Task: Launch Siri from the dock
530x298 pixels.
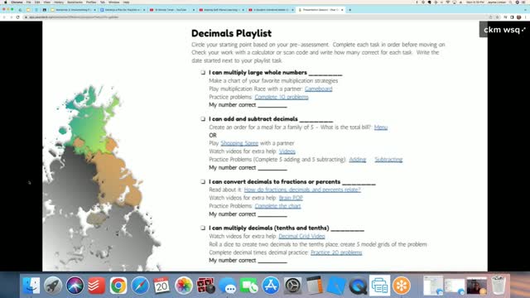Action: pos(75,286)
